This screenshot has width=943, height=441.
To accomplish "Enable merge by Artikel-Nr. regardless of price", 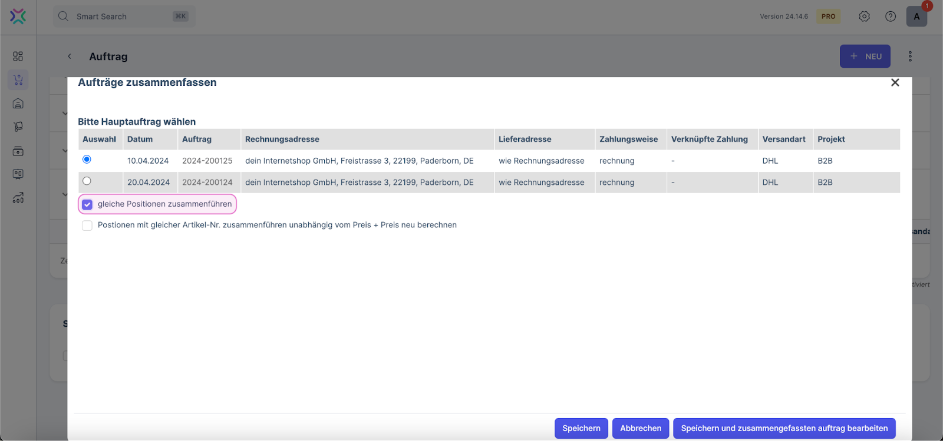I will [87, 226].
